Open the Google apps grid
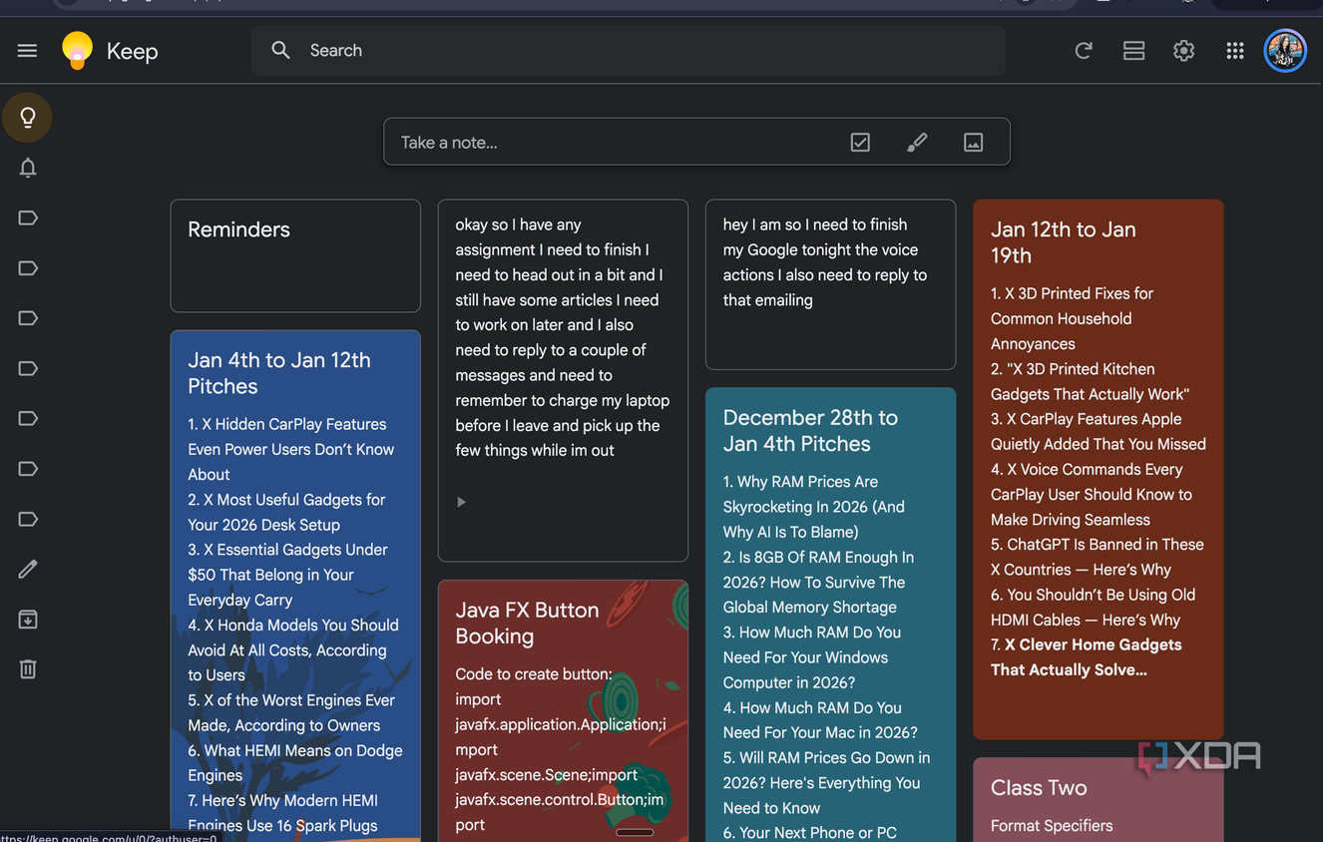Screen dimensions: 1323x842 [x=1235, y=51]
